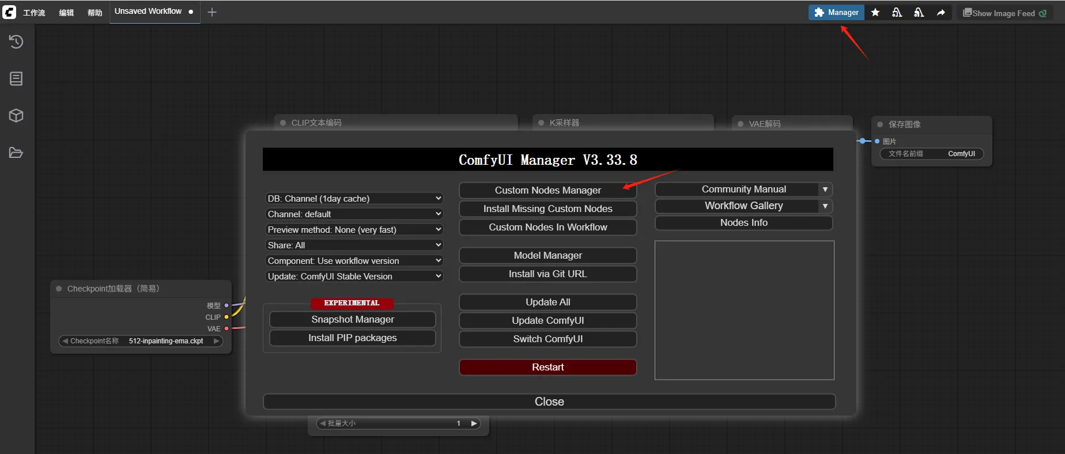Decrease 批量大小 with left arrow

point(323,423)
